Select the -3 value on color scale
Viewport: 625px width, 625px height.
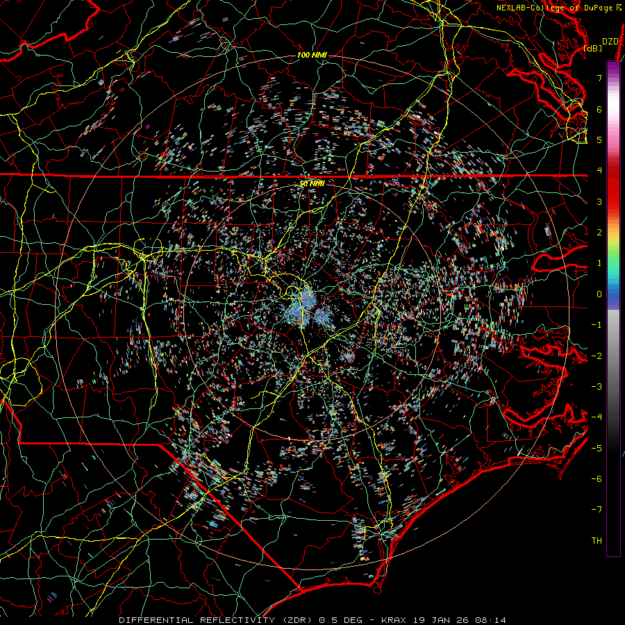(597, 386)
